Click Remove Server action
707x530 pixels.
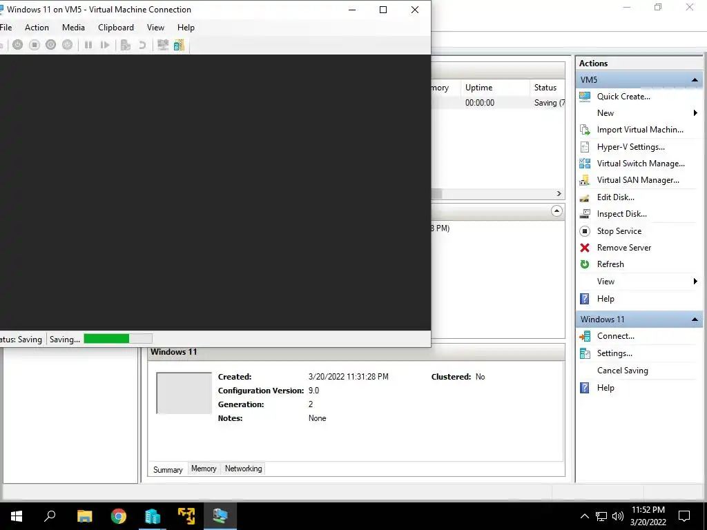coord(624,248)
